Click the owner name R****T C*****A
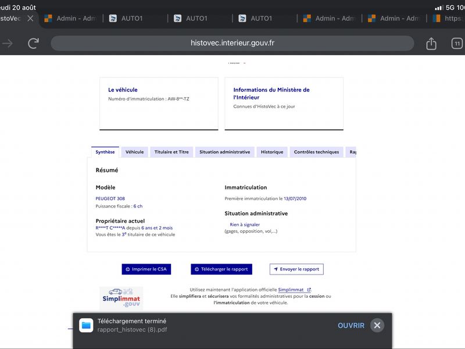The image size is (465, 349). [110, 228]
